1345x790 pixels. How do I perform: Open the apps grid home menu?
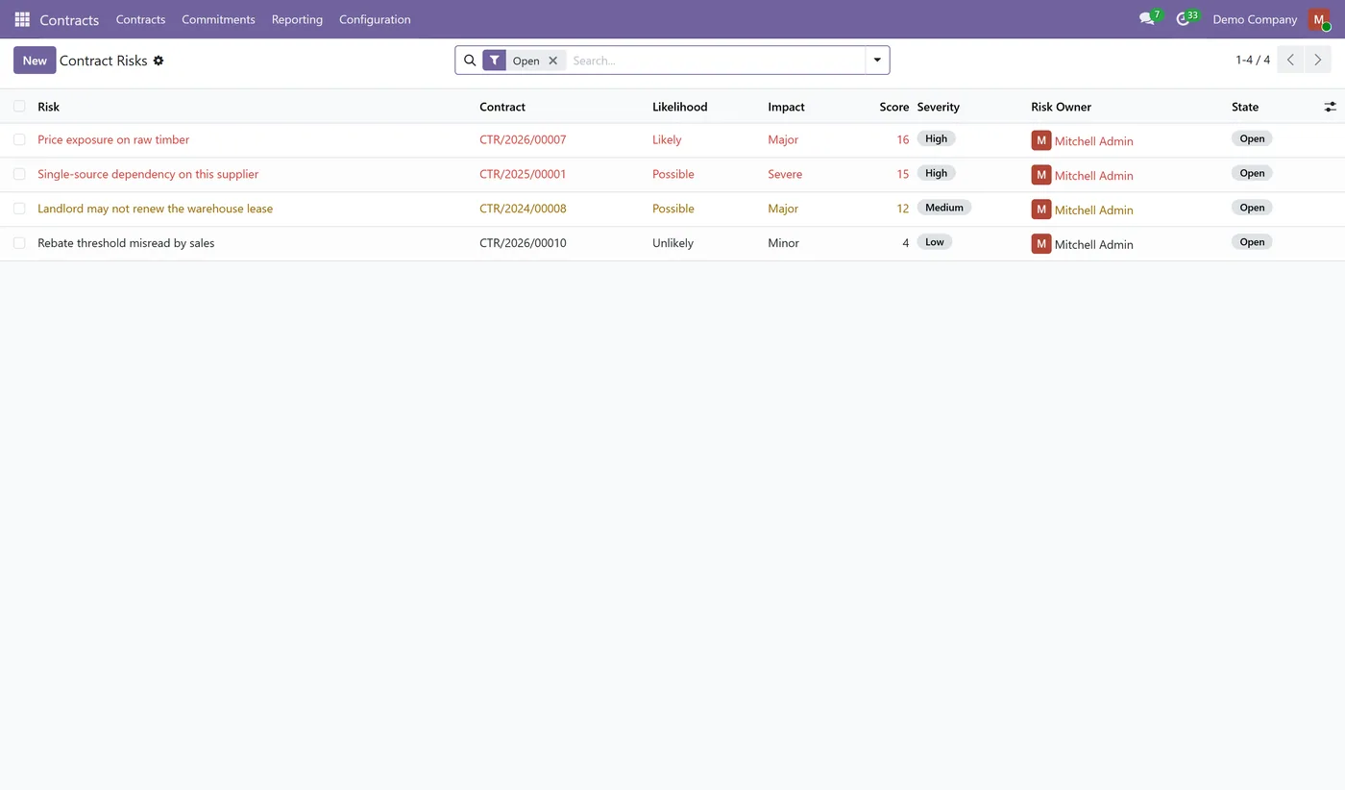point(22,19)
